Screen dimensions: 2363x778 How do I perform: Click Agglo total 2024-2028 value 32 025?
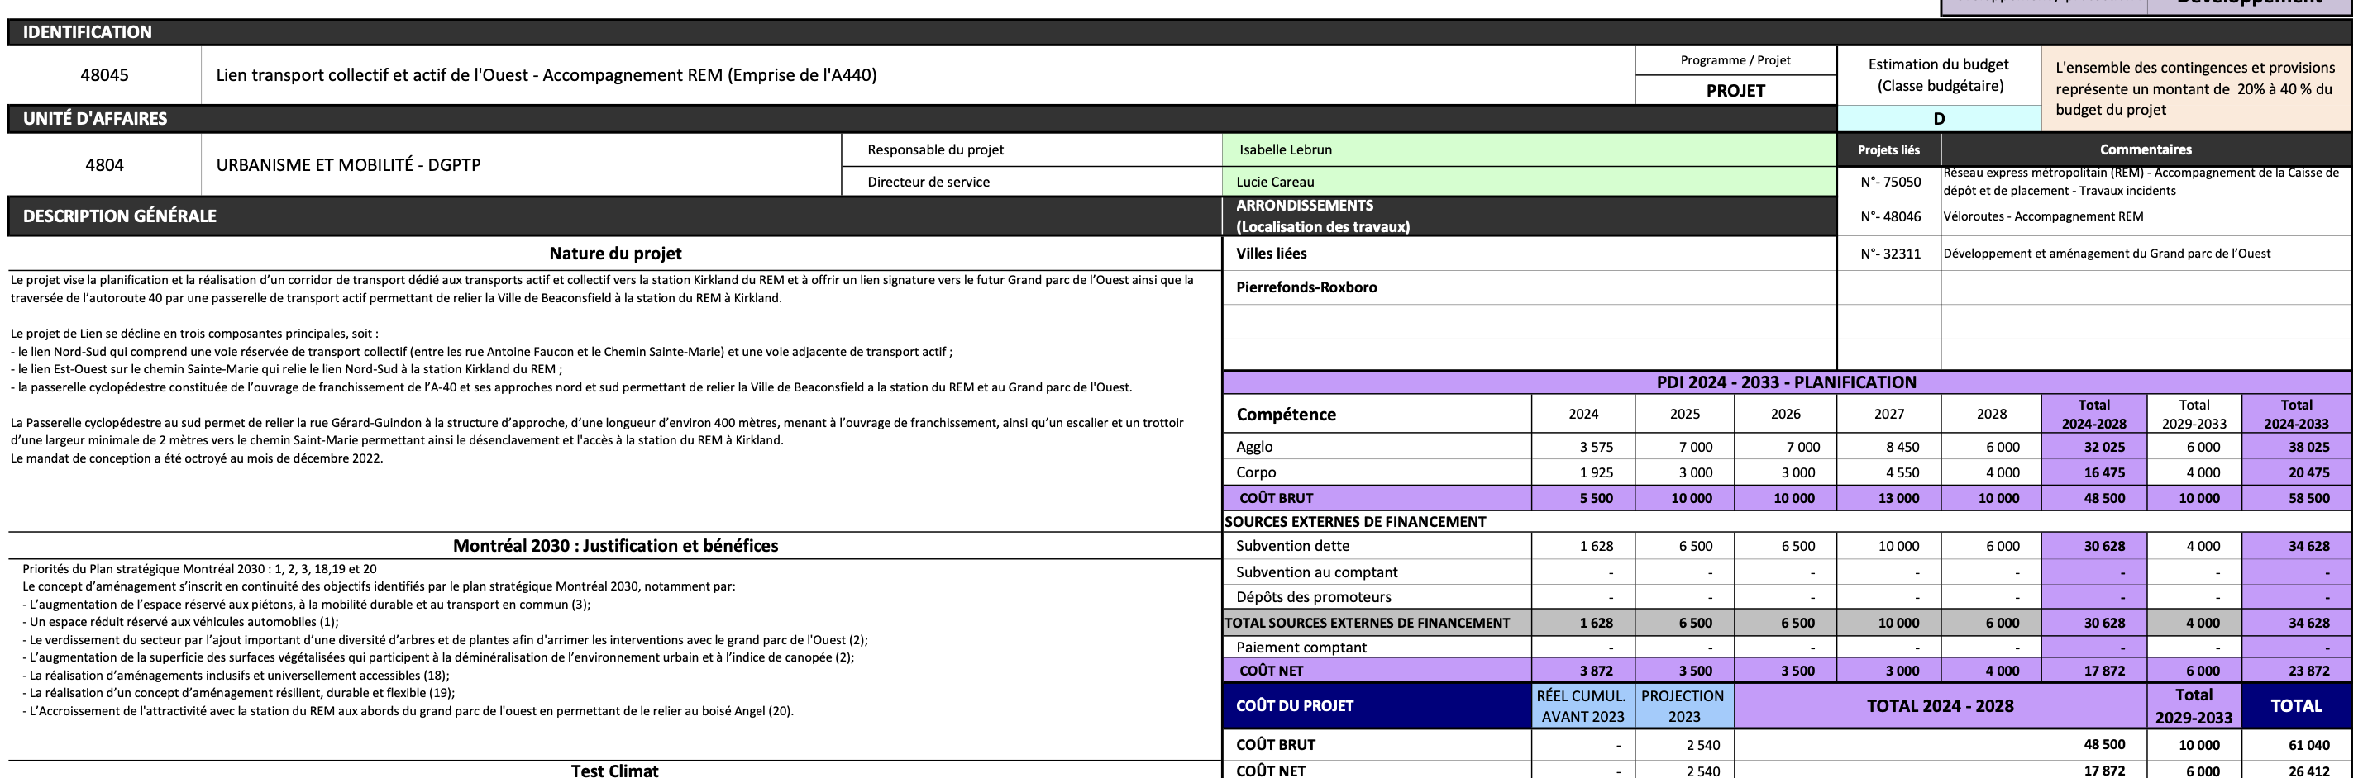click(2104, 447)
